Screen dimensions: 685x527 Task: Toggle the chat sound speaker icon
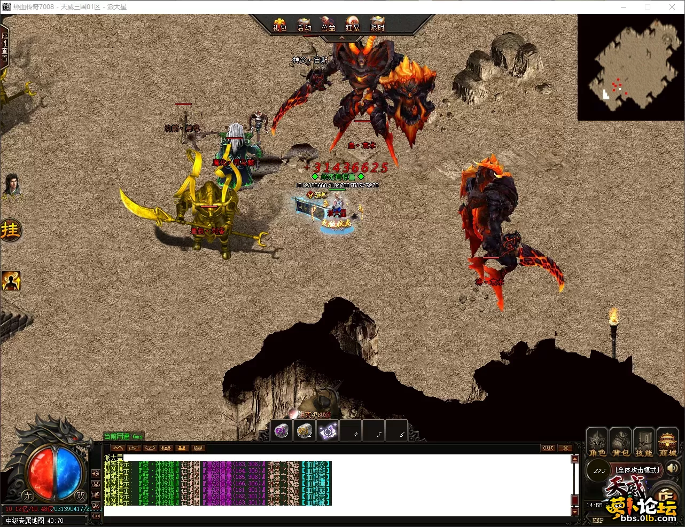(96, 474)
